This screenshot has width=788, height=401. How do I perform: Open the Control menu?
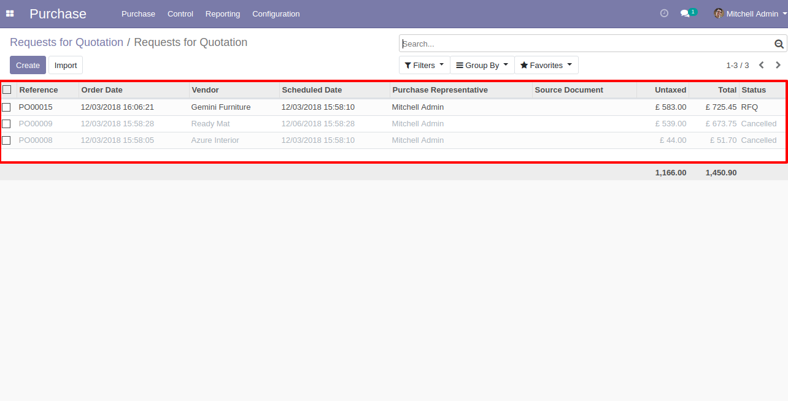(180, 13)
